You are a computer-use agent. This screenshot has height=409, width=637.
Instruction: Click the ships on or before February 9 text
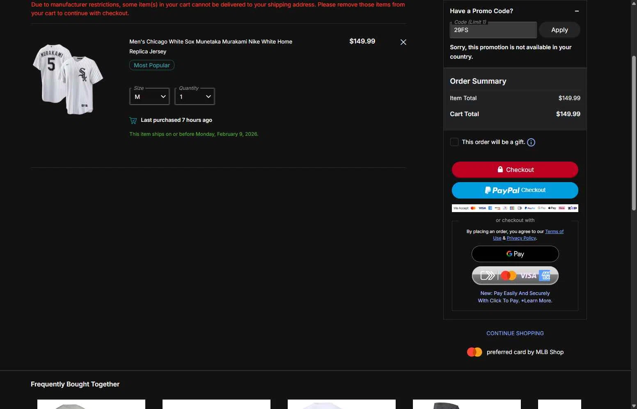click(194, 134)
